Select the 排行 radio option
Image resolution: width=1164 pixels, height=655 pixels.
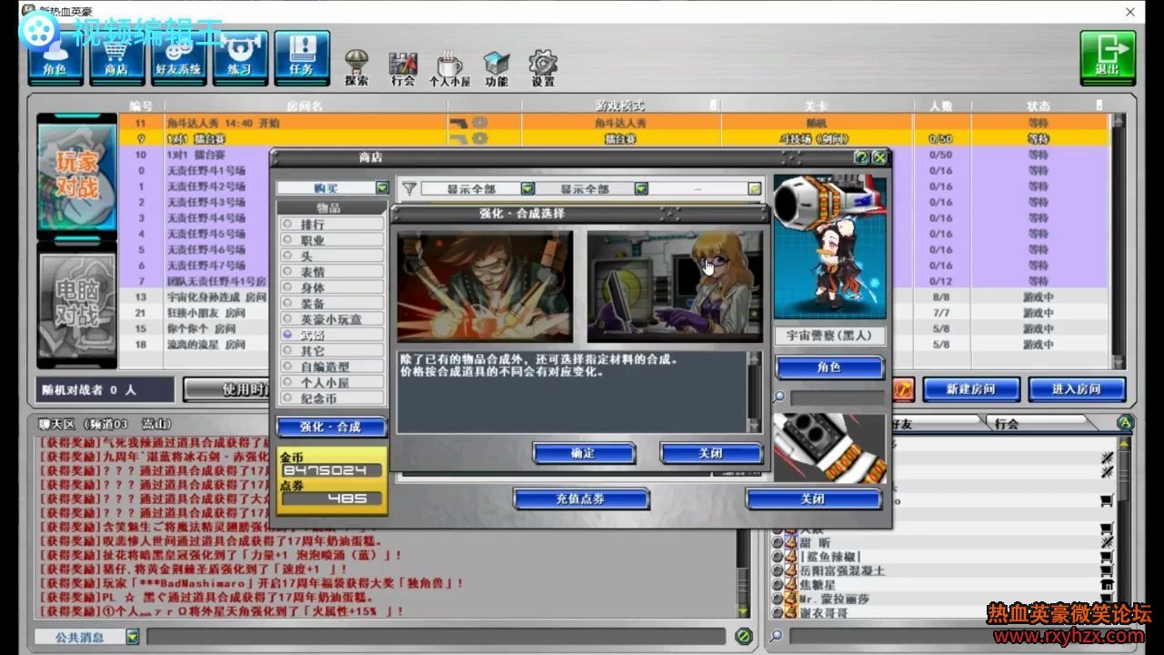tap(288, 225)
